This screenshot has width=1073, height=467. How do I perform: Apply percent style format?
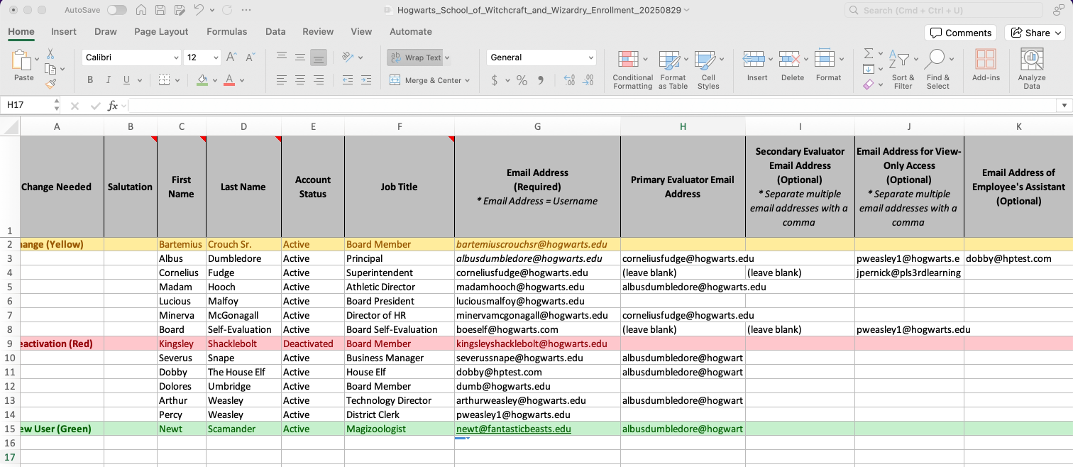(x=522, y=80)
